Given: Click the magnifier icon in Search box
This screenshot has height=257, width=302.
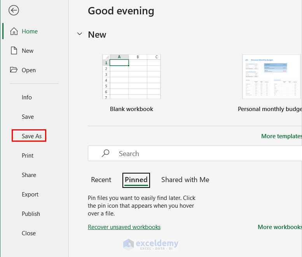Looking at the screenshot, I should click(105, 153).
